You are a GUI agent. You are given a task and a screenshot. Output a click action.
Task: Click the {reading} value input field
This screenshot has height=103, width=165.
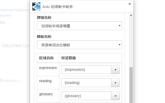point(86,83)
